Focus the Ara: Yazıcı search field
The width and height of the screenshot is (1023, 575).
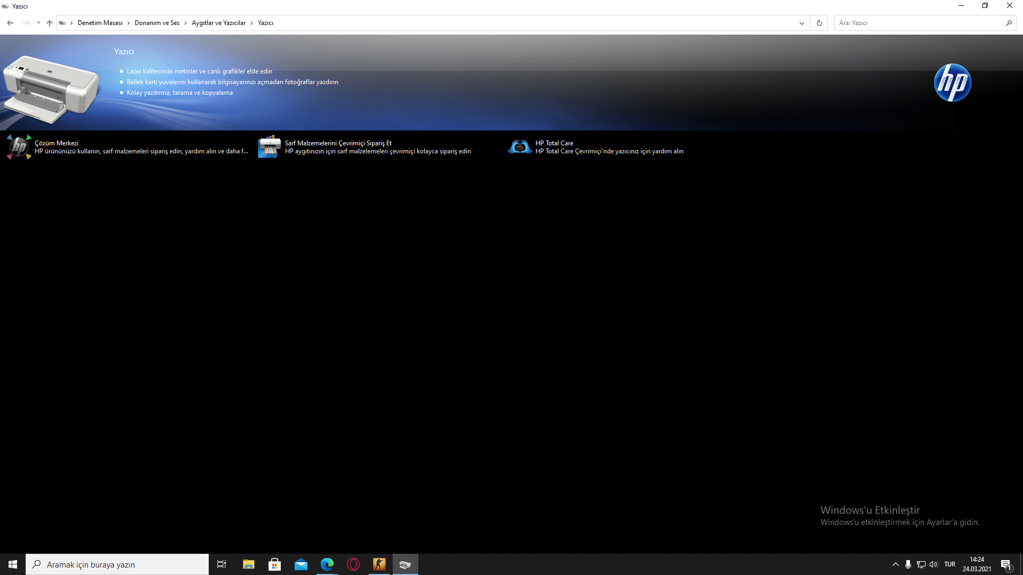pyautogui.click(x=916, y=23)
